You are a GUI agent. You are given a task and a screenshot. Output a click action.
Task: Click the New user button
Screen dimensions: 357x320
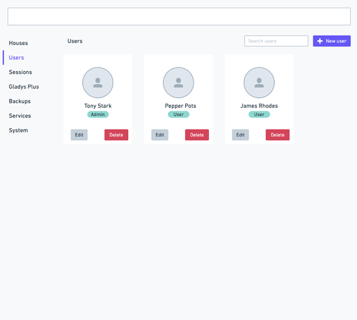point(331,41)
